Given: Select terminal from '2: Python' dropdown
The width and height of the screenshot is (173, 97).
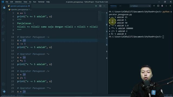Looking at the screenshot, I should (x=140, y=6).
